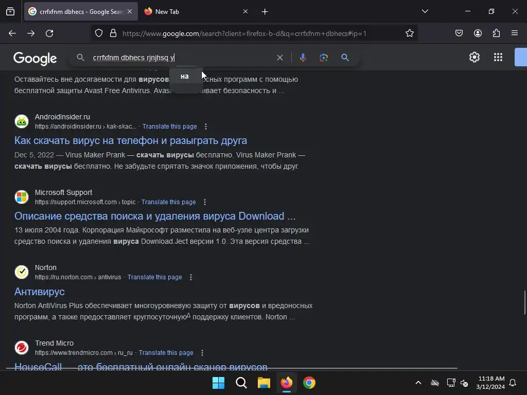This screenshot has height=395, width=527.
Task: Open 'Описание средства поиска и удаления' result
Action: point(155,216)
